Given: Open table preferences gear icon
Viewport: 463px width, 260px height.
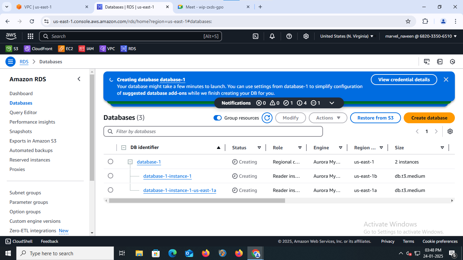Looking at the screenshot, I should (450, 131).
